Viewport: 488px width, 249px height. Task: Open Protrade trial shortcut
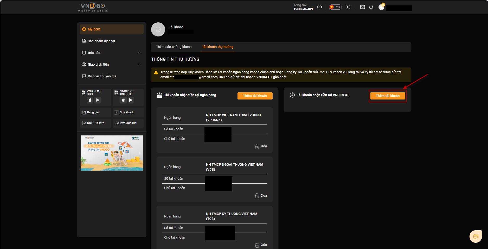(128, 123)
